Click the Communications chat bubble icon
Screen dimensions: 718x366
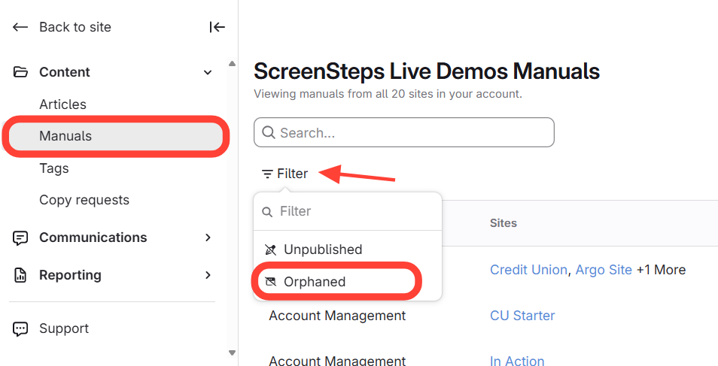[20, 237]
